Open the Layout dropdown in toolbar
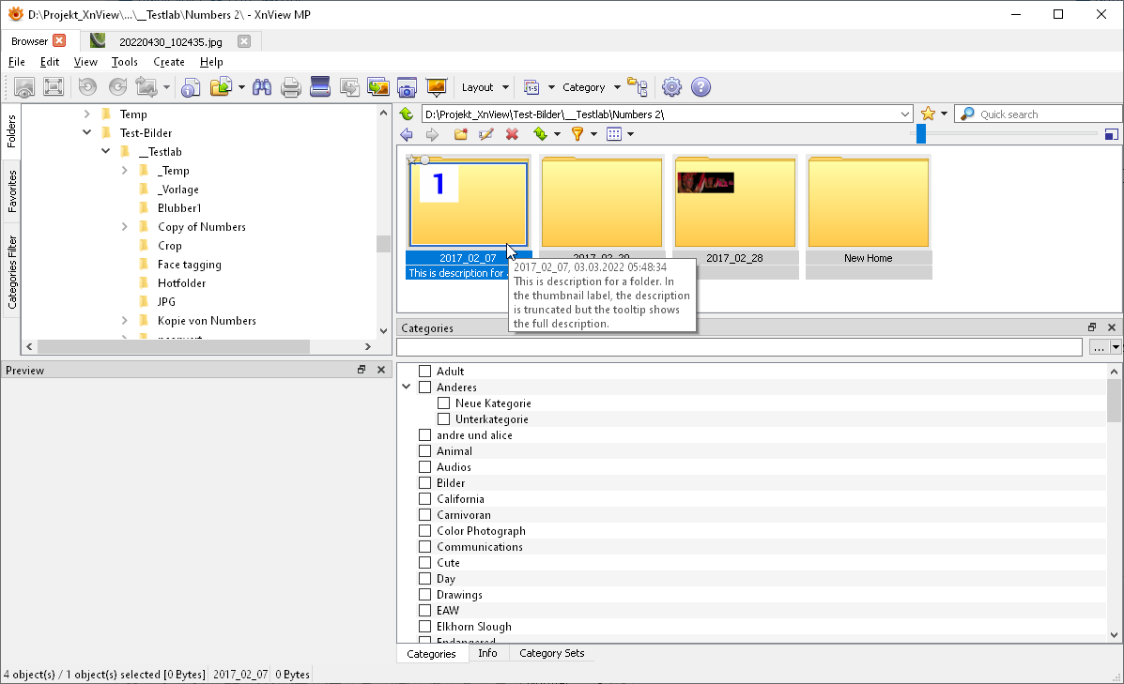This screenshot has height=684, width=1124. pyautogui.click(x=485, y=87)
